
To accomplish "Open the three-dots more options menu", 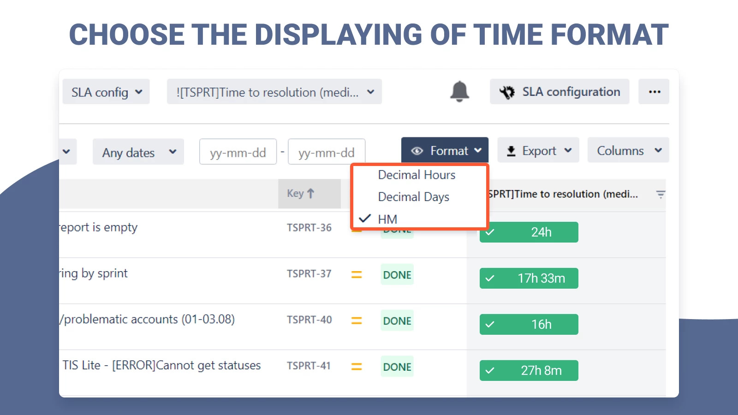I will [654, 91].
